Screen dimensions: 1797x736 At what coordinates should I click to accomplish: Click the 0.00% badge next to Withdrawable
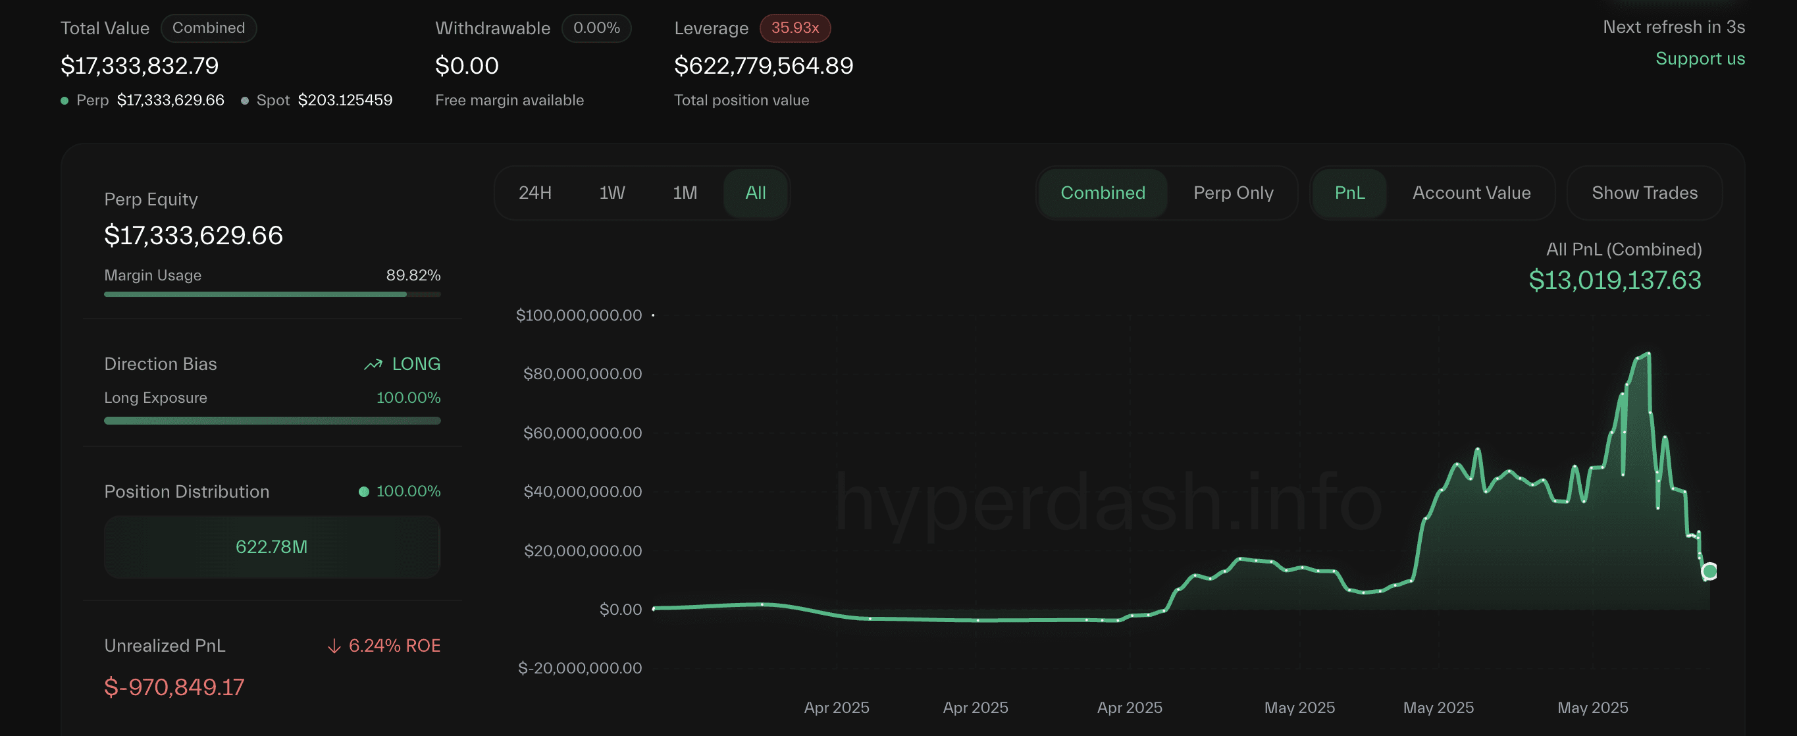pyautogui.click(x=596, y=28)
